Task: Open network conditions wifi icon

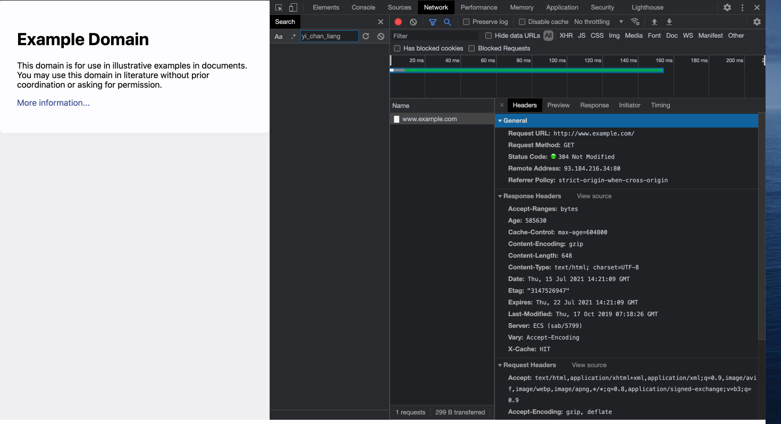Action: pyautogui.click(x=635, y=22)
